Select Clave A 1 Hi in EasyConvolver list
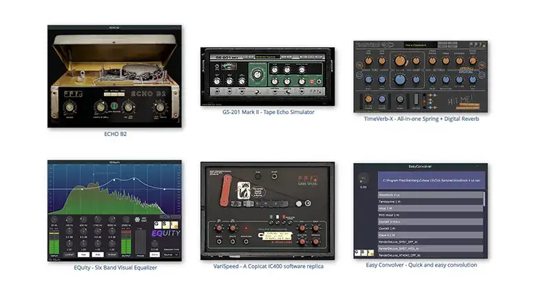537x286 pixels. [430, 235]
